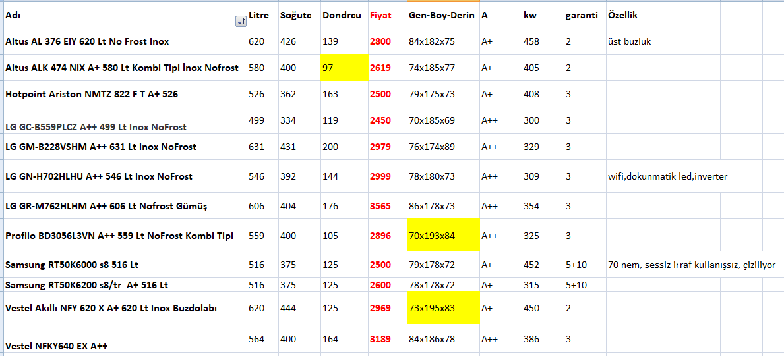Select the '70 nem, sessiz' feature cell
The height and width of the screenshot is (356, 784).
coord(642,265)
